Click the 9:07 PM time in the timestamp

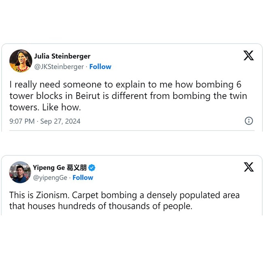[x=22, y=121]
